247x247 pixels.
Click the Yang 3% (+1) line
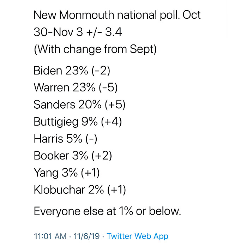(67, 173)
